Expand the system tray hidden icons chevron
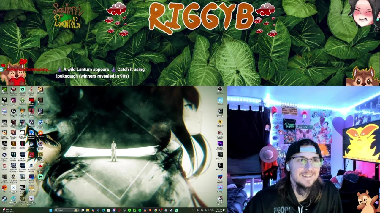The image size is (380, 213). (x=194, y=210)
